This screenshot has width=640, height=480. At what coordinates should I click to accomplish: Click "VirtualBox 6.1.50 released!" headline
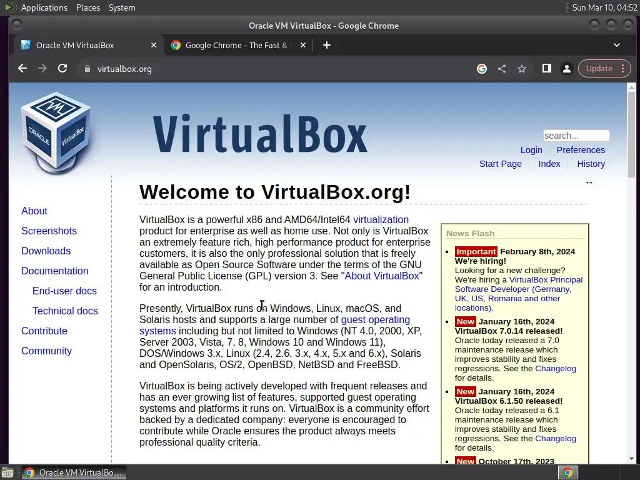coord(509,401)
